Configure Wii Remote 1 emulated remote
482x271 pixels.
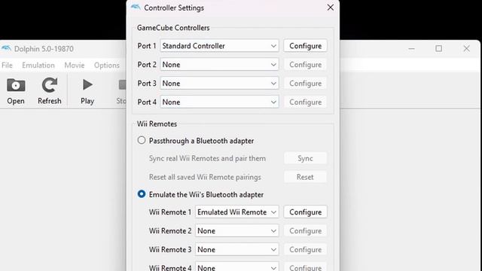coord(305,212)
